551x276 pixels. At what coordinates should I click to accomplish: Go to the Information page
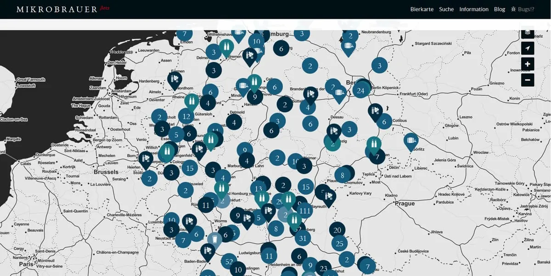coord(473,9)
